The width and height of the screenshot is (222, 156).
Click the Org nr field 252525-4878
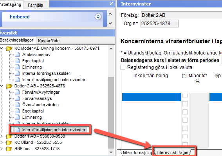(159, 24)
